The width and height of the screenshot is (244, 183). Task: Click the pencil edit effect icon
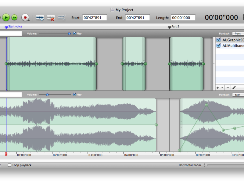click(x=234, y=88)
